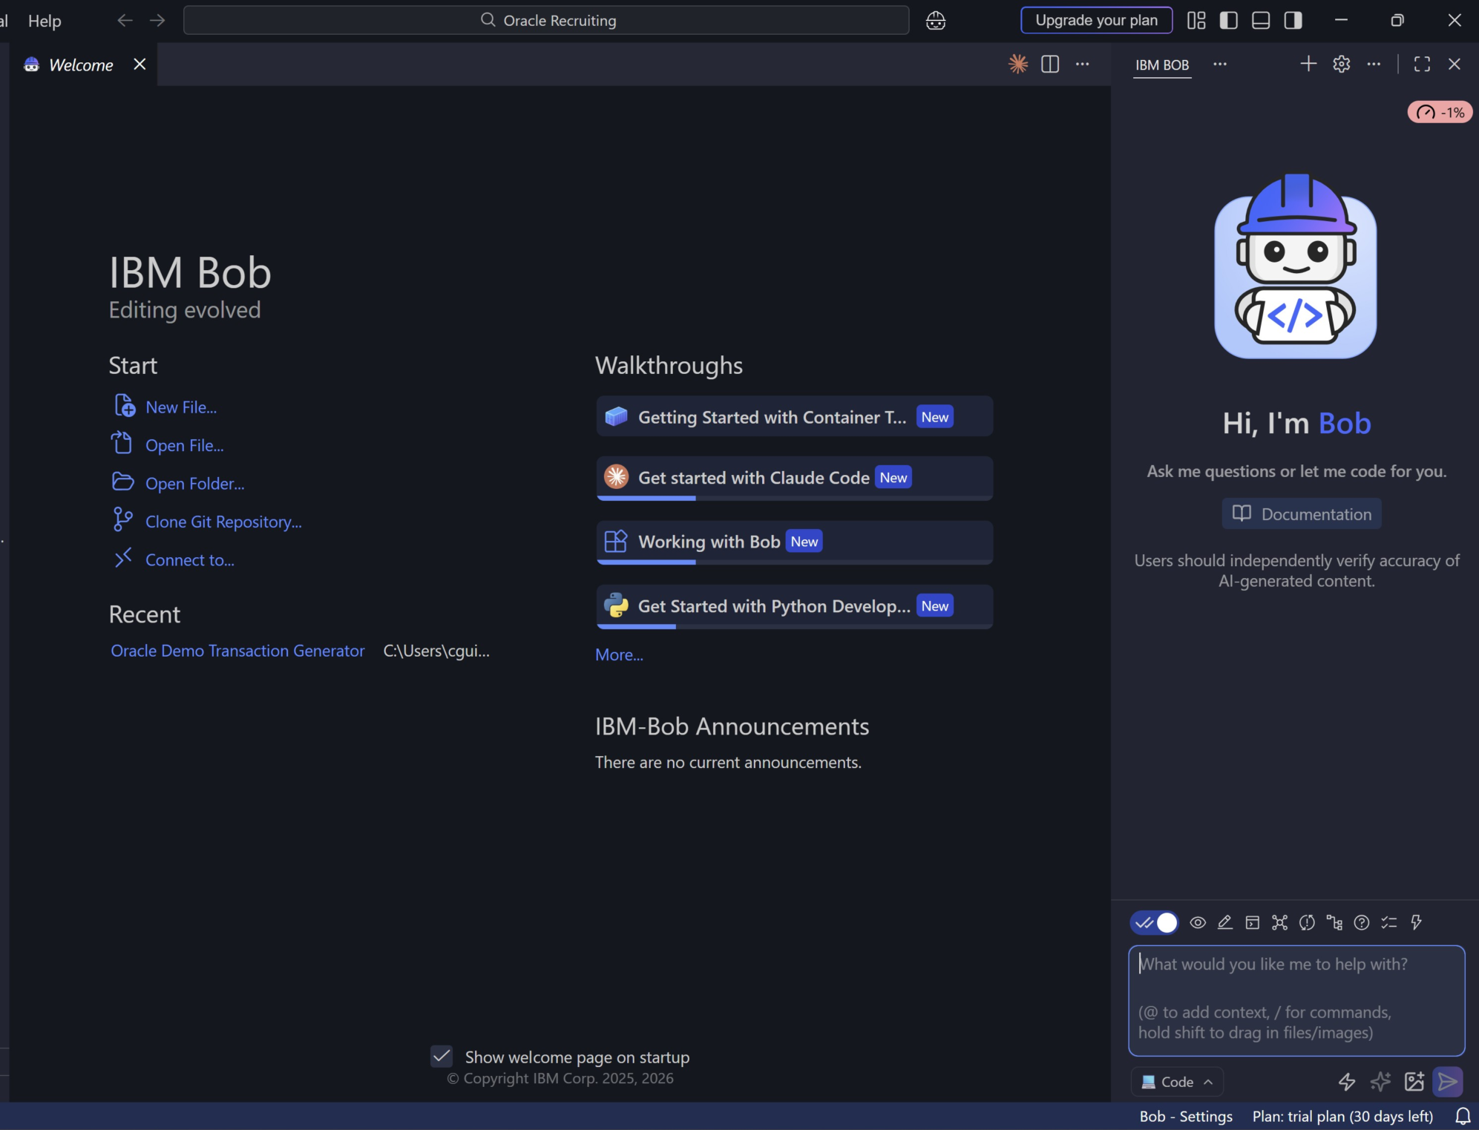
Task: Click the lightning icon beside the sparkle enhance icon
Action: point(1347,1082)
